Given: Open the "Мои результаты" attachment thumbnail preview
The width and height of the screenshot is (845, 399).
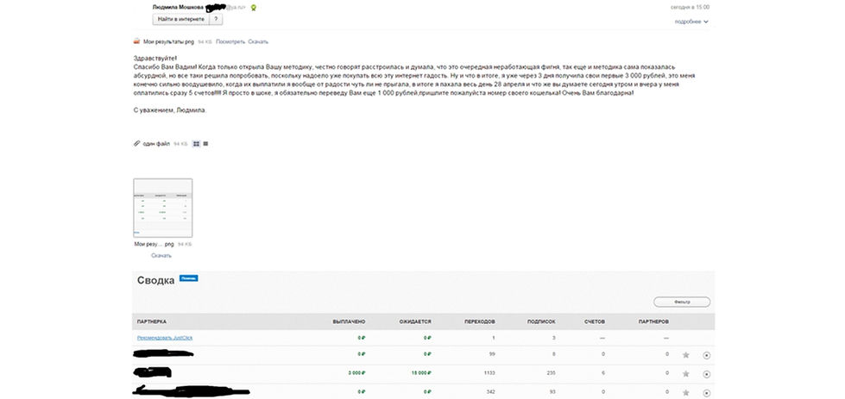Looking at the screenshot, I should click(x=163, y=208).
